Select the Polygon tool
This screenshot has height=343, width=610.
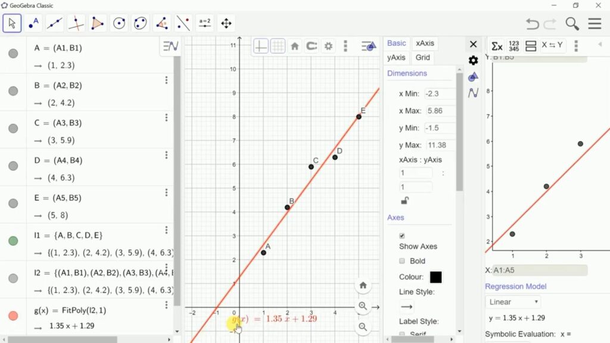click(98, 23)
